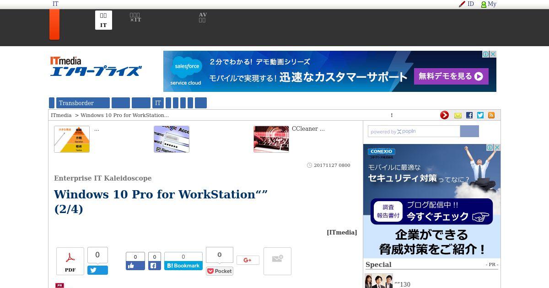
Task: Click the green user My icon
Action: pyautogui.click(x=484, y=4)
